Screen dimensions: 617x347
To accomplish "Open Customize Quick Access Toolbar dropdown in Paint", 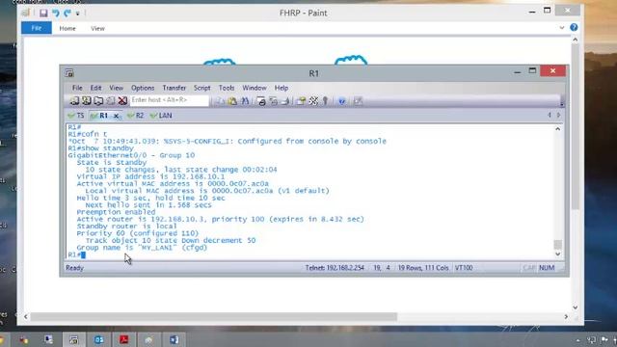I will tap(77, 13).
